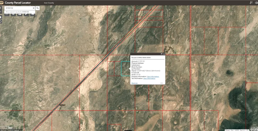Viewport: 258px width, 131px height.
Task: Open the Print widget
Action: point(33,14)
